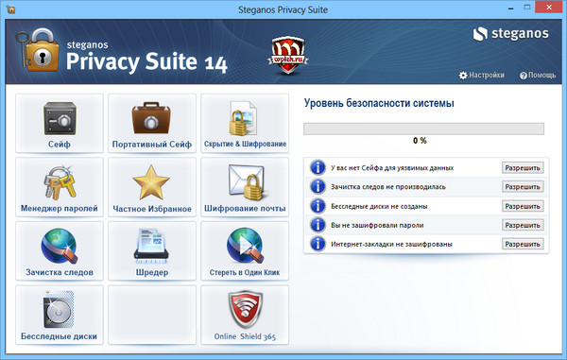Click the app icon in title bar
The image size is (567, 360).
coord(10,9)
